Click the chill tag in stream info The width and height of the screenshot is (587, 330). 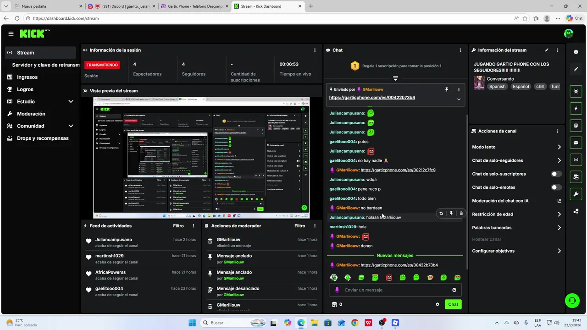click(x=540, y=87)
